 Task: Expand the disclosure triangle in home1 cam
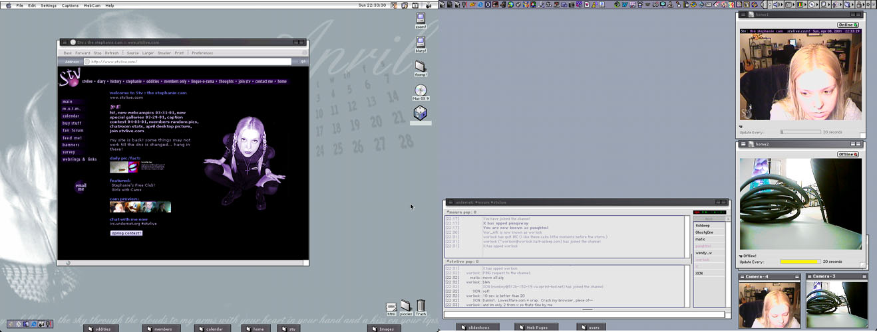[x=741, y=126]
